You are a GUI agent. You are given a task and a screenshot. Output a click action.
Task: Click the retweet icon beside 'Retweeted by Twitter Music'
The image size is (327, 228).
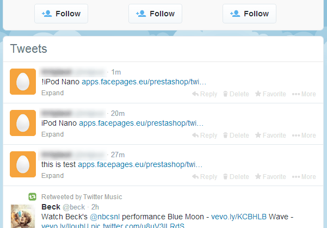coord(33,196)
